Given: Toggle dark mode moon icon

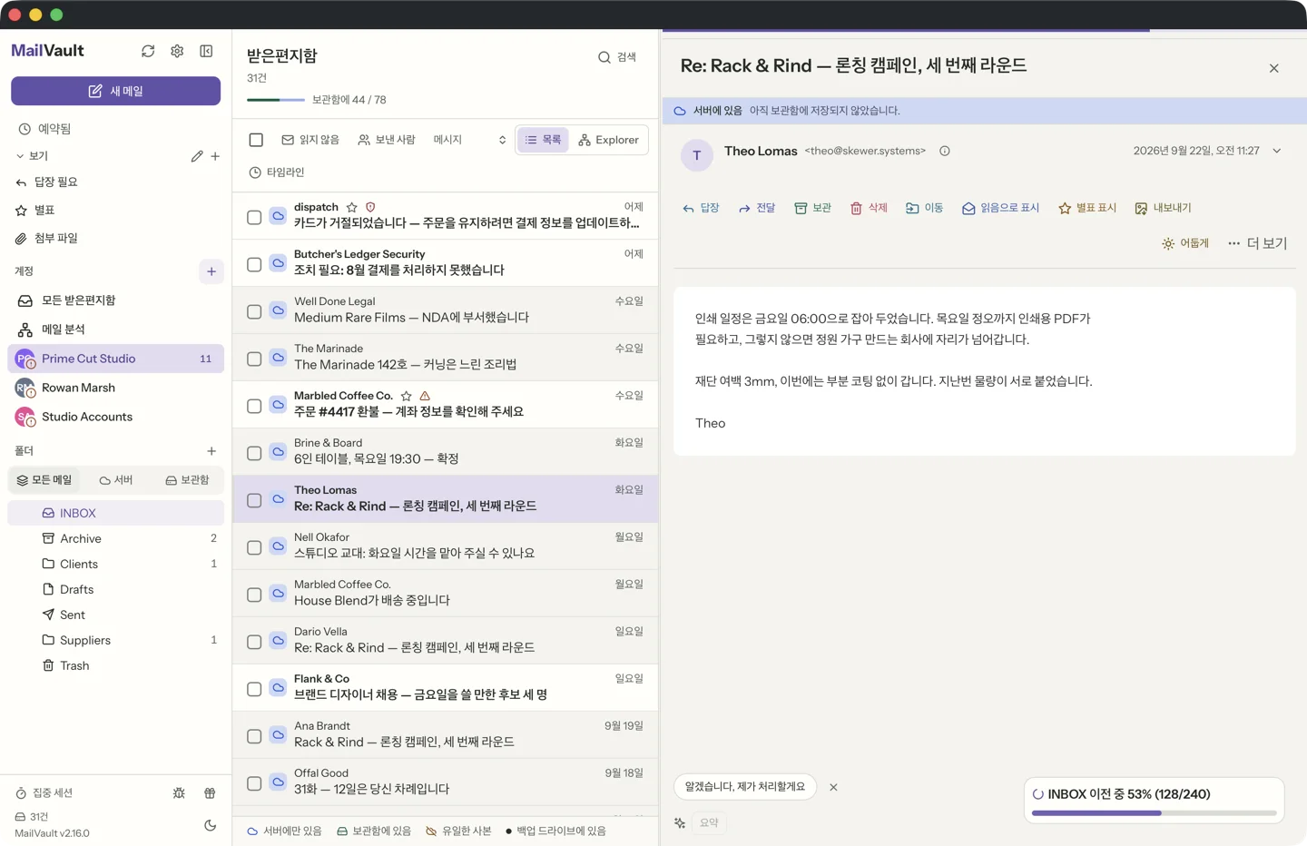Looking at the screenshot, I should (210, 825).
